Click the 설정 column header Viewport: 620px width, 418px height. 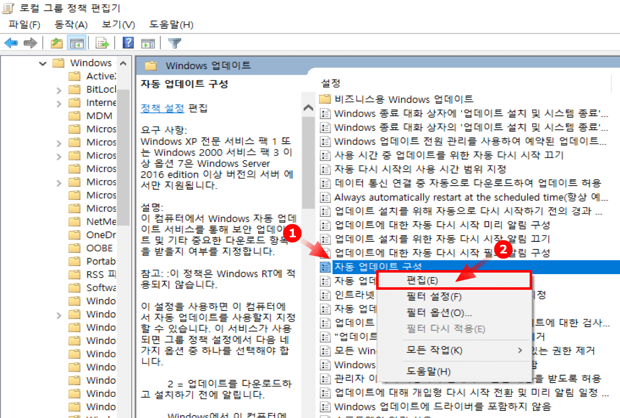pyautogui.click(x=331, y=83)
